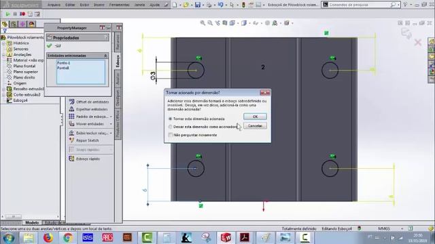
Task: Open the DisplayManager tab icon
Action: [x=31, y=24]
